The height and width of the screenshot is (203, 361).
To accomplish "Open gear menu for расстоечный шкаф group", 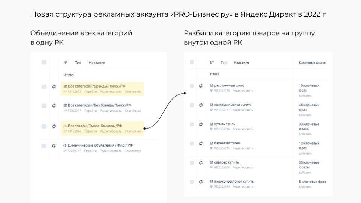I will 201,86.
